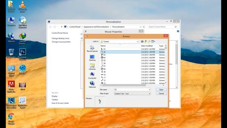This screenshot has height=128, width=227.
Task: Expand address bar history dropdown in Personalization
Action: point(140,27)
